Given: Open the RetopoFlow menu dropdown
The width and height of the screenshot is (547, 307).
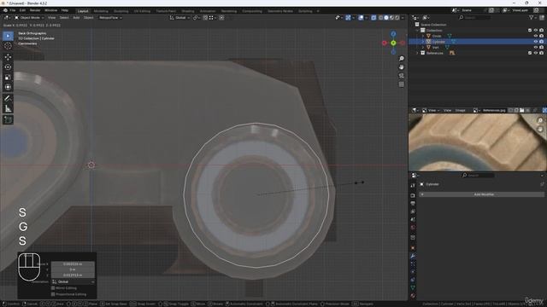Looking at the screenshot, I should coord(110,17).
